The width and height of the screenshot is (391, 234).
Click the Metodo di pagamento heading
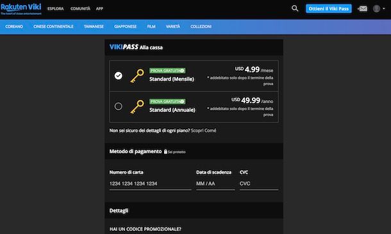135,151
